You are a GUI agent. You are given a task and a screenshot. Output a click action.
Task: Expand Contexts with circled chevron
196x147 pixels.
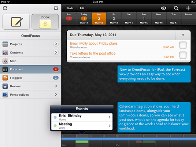pos(56,52)
